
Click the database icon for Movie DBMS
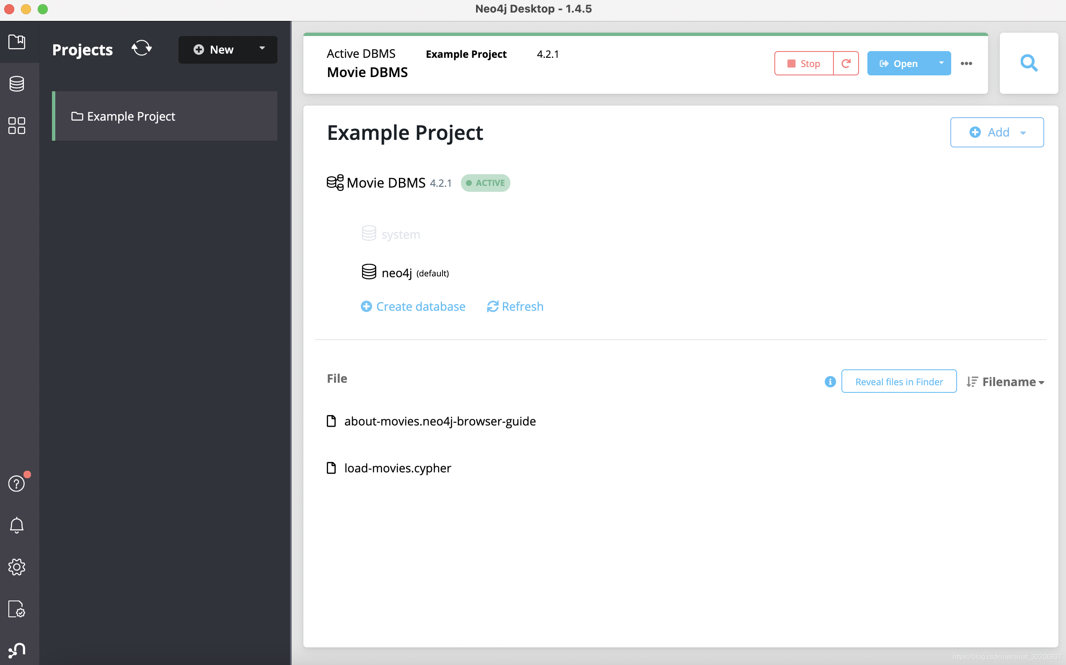click(x=334, y=182)
